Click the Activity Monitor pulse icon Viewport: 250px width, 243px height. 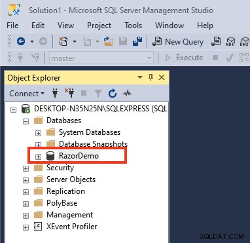(127, 94)
